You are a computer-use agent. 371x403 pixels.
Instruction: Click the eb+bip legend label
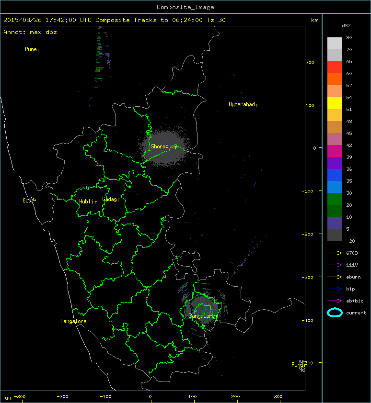355,301
